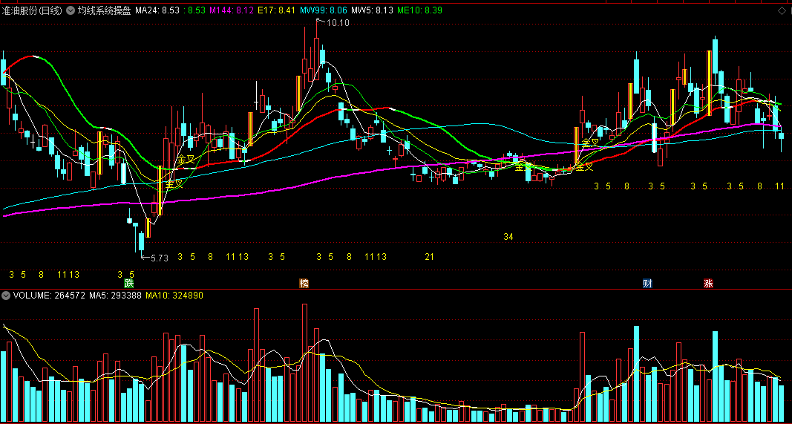
Task: Open the red 涨 event marker
Action: (x=709, y=284)
